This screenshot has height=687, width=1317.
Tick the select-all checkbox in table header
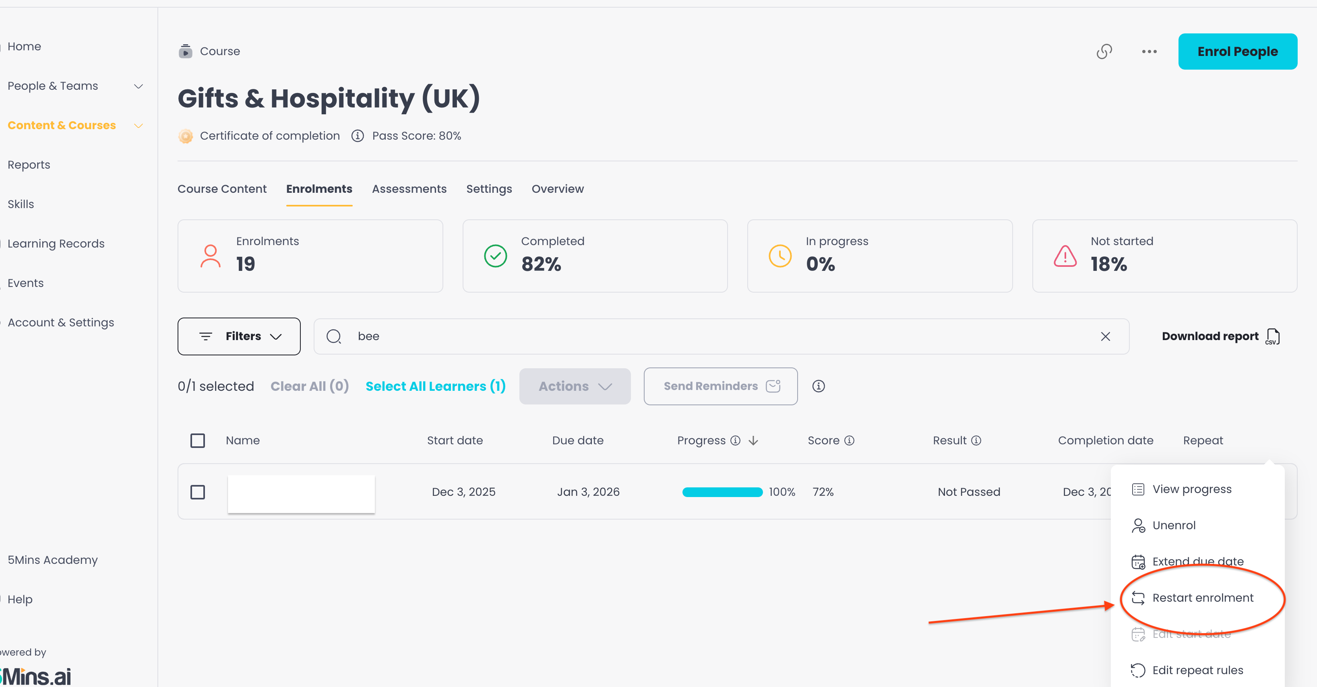tap(197, 441)
